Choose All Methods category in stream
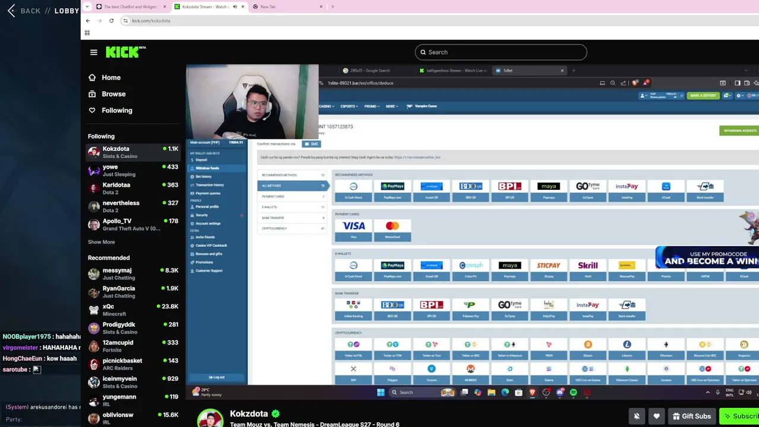 tap(292, 186)
